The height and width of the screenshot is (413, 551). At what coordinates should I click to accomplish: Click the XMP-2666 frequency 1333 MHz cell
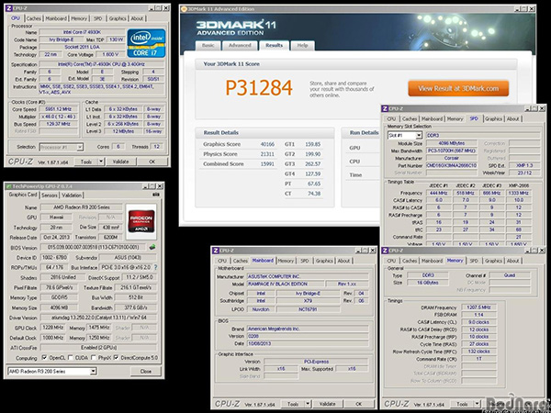coord(518,193)
